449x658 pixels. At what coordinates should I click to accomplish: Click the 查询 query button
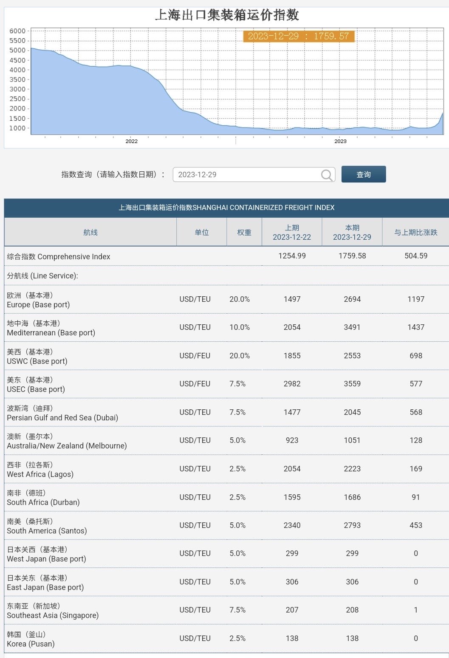(x=364, y=174)
